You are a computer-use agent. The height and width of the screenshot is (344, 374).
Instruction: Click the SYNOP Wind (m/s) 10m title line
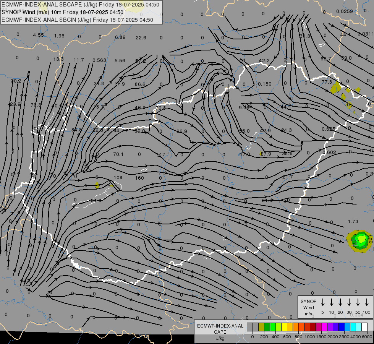point(62,12)
